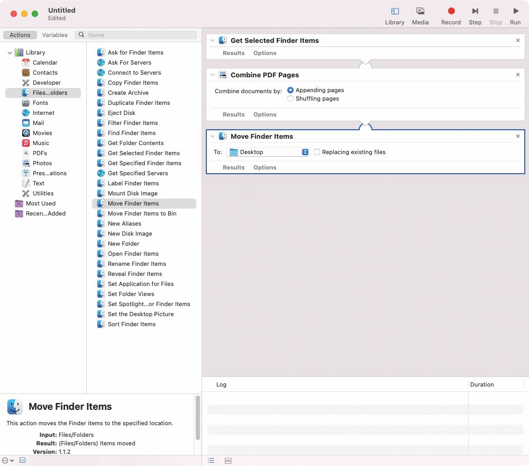Select the PDFs category icon
This screenshot has height=466, width=529.
click(x=25, y=153)
